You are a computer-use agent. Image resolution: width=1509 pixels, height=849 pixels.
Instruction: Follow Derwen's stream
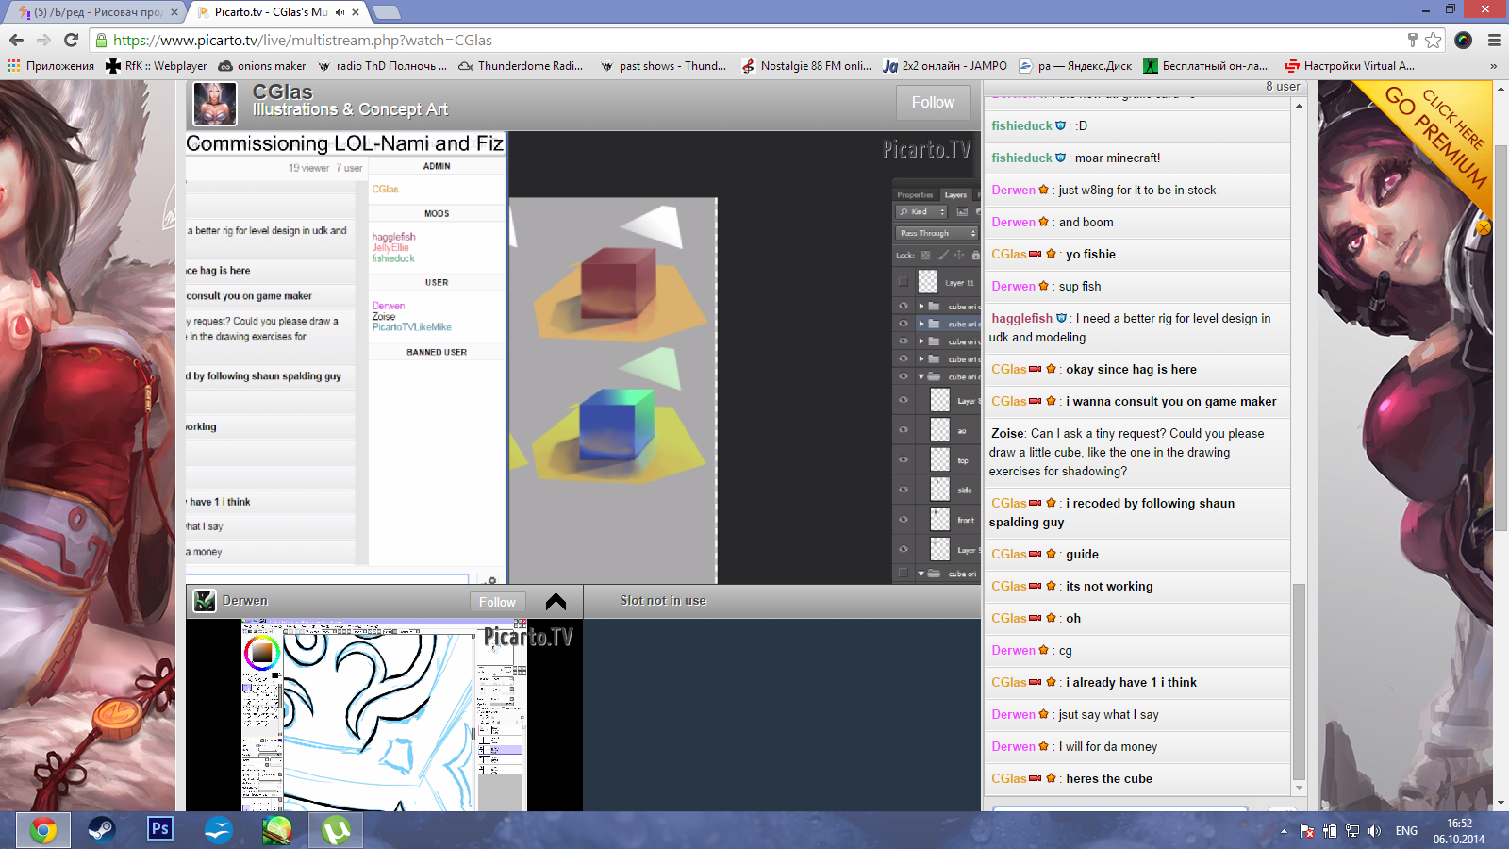(497, 602)
